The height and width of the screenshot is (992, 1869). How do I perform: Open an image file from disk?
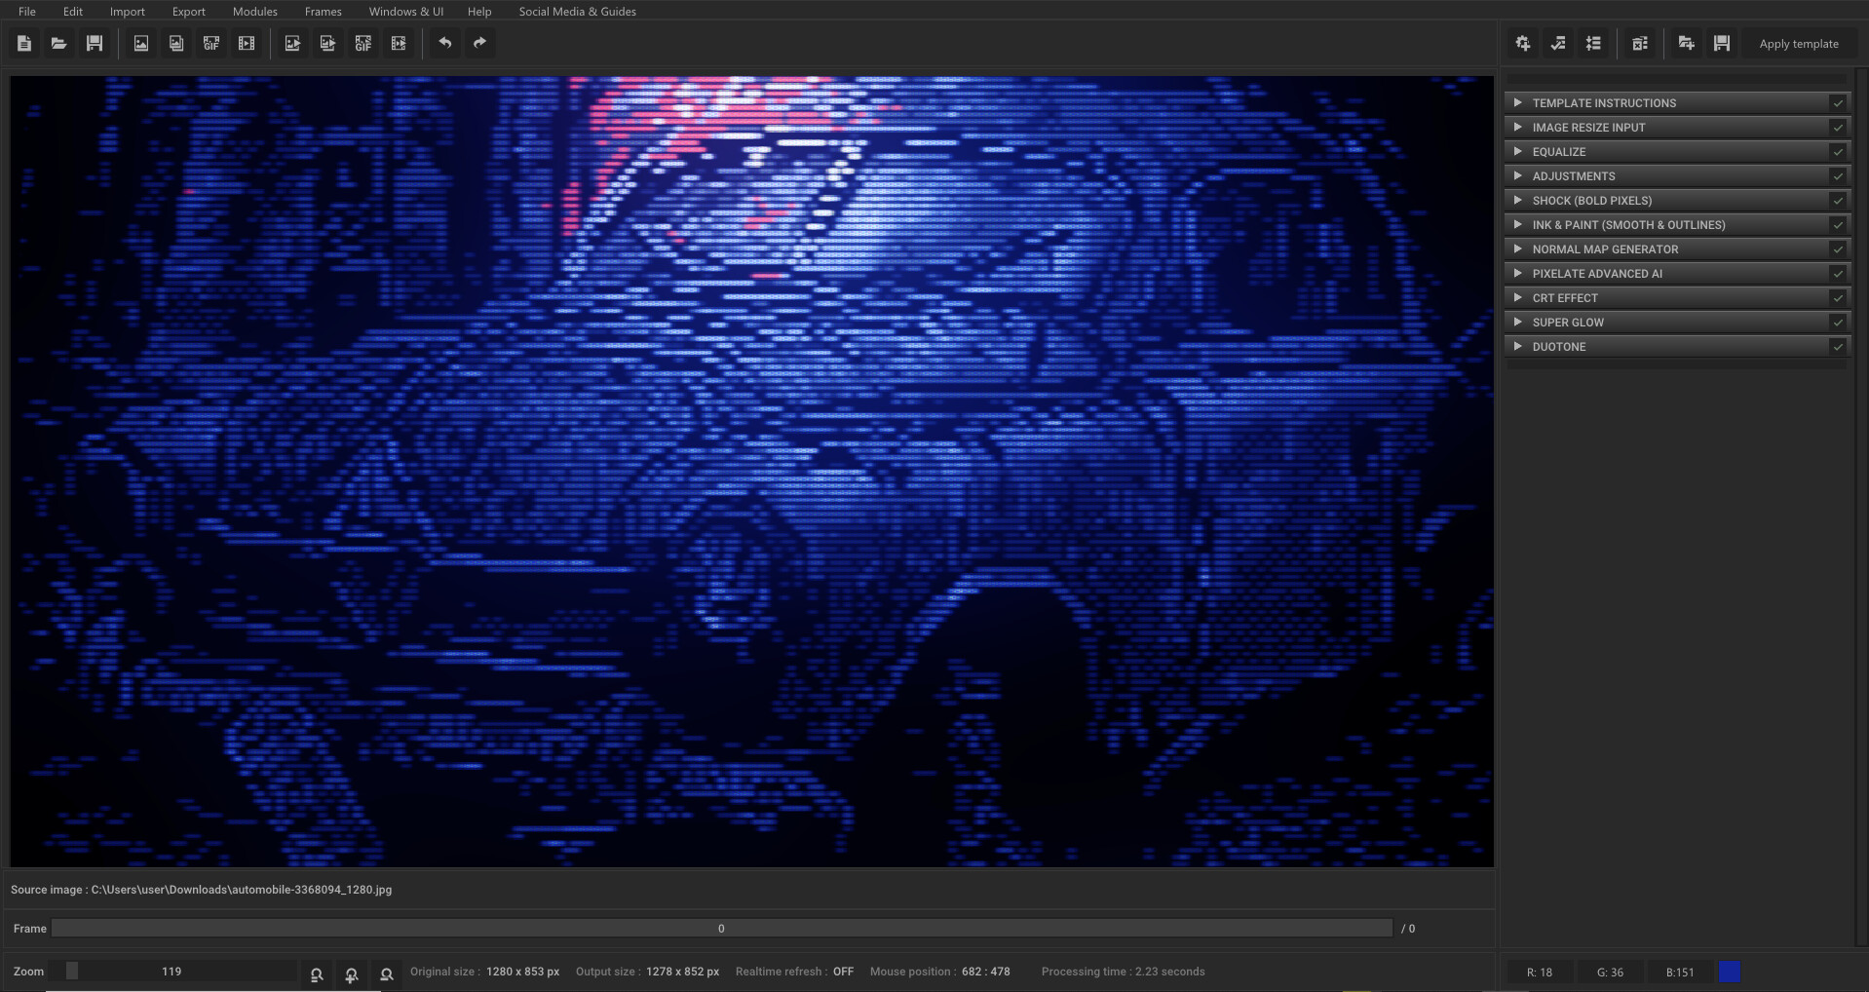[58, 43]
